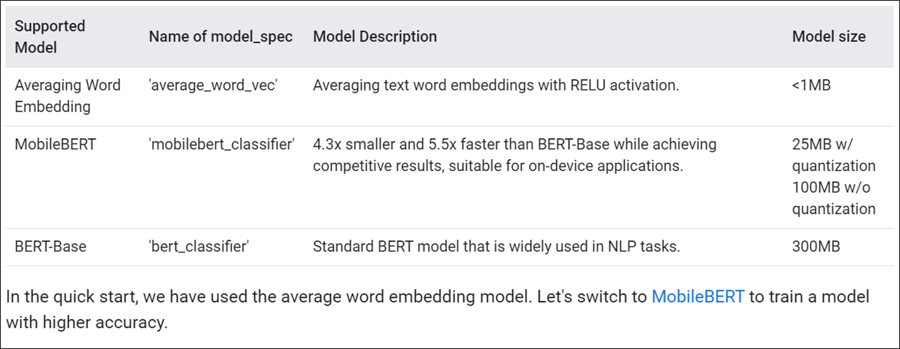This screenshot has width=900, height=349.
Task: Click the 'mobilebert_classifier' model_spec name
Action: 222,145
